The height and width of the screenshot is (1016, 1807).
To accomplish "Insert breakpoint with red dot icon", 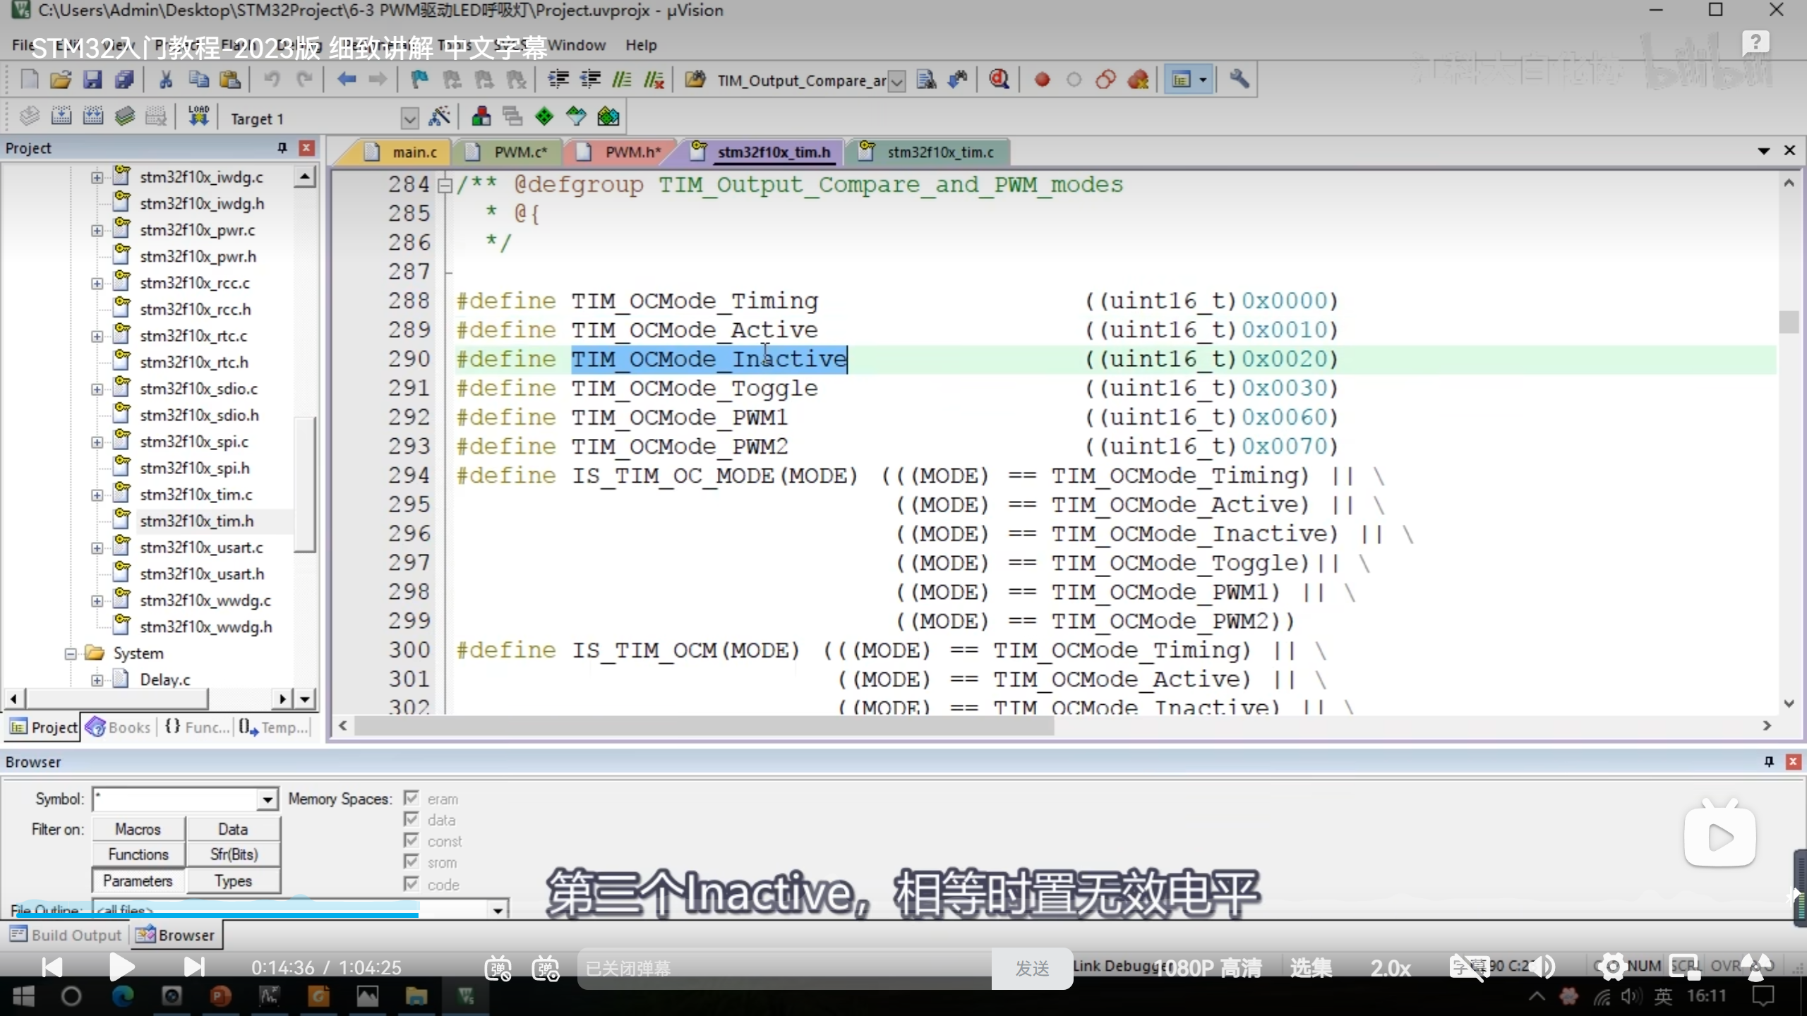I will tap(1042, 80).
